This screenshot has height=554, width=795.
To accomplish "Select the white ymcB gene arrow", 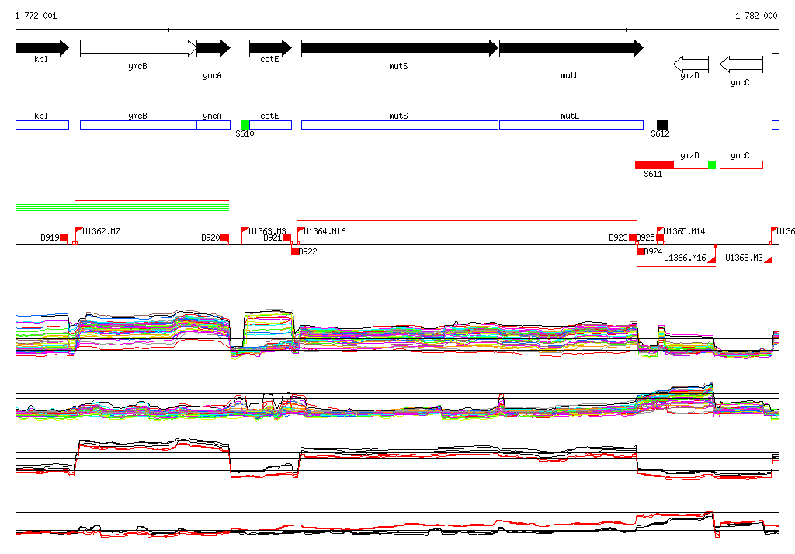I will (x=137, y=48).
